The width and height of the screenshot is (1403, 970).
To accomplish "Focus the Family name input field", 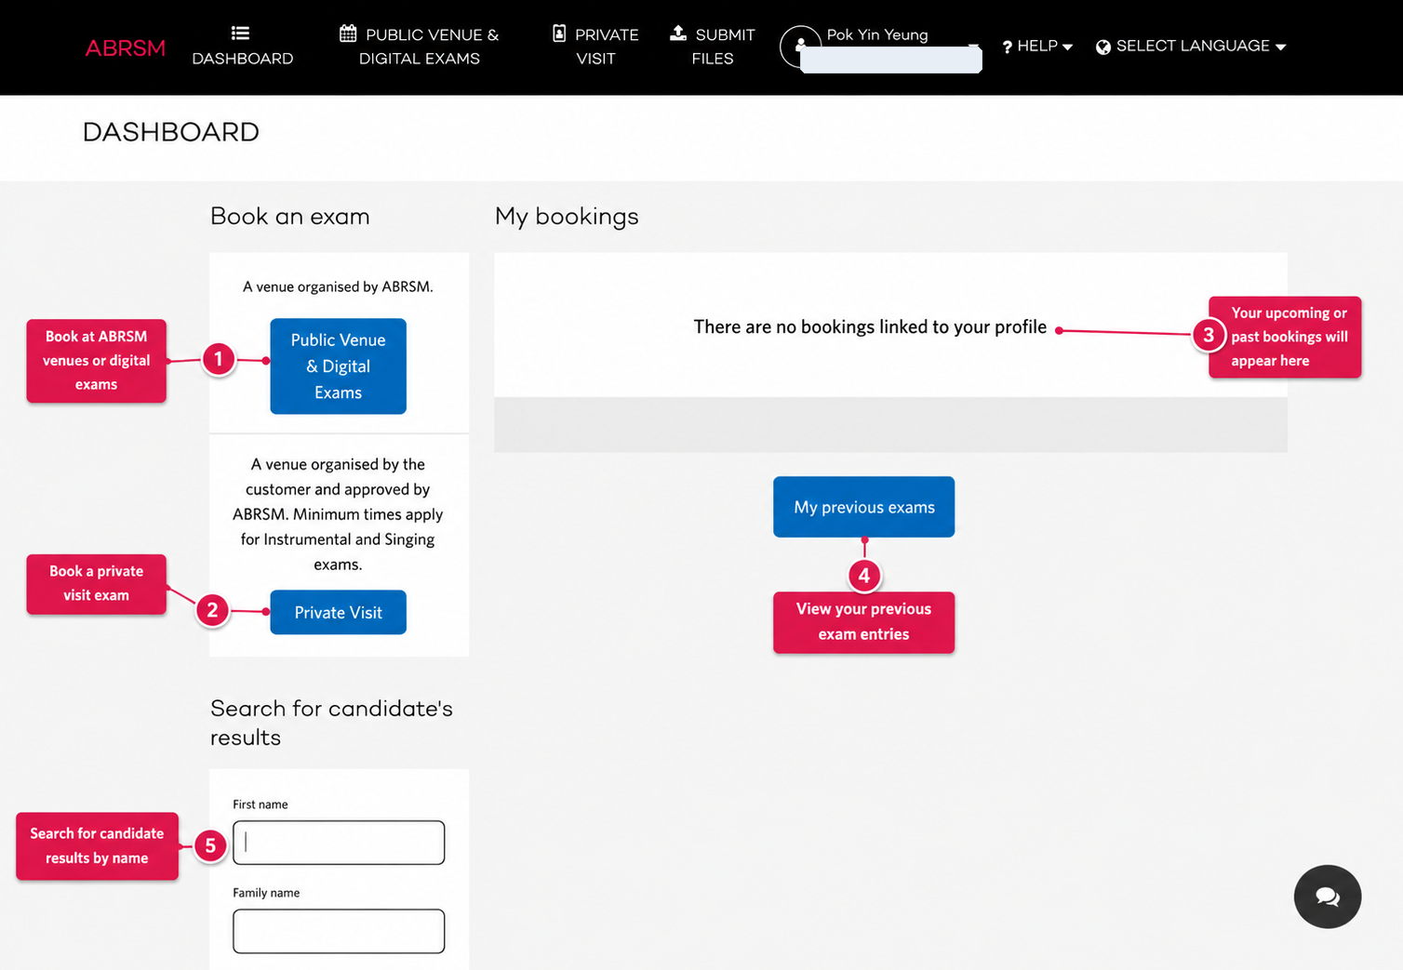I will coord(339,931).
